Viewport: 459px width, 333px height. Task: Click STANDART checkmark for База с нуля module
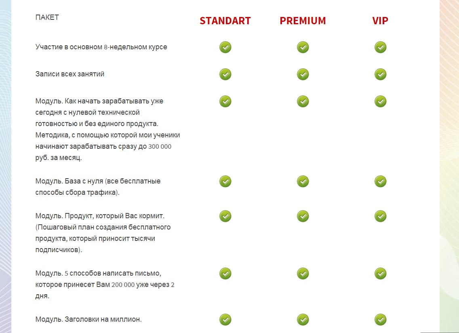[x=225, y=181]
